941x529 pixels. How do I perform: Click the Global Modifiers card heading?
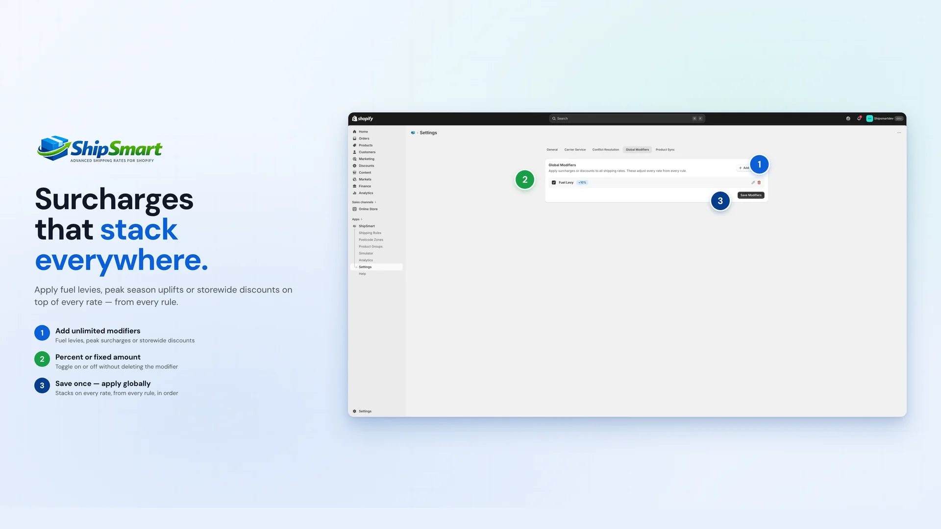[x=562, y=165]
